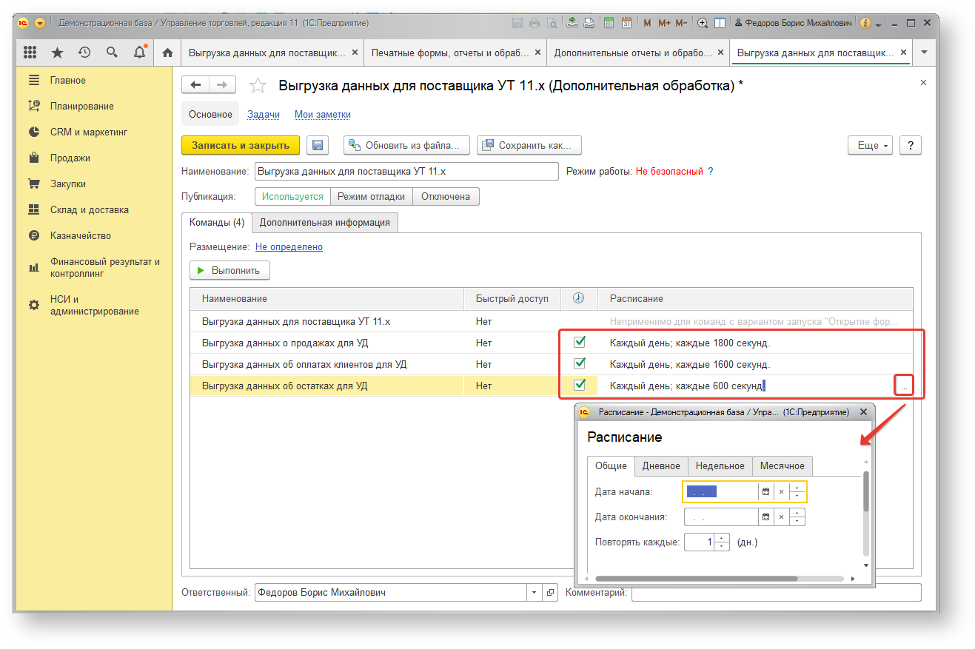The height and width of the screenshot is (649, 975).
Task: Open the Казначейство section in the sidebar
Action: click(80, 235)
